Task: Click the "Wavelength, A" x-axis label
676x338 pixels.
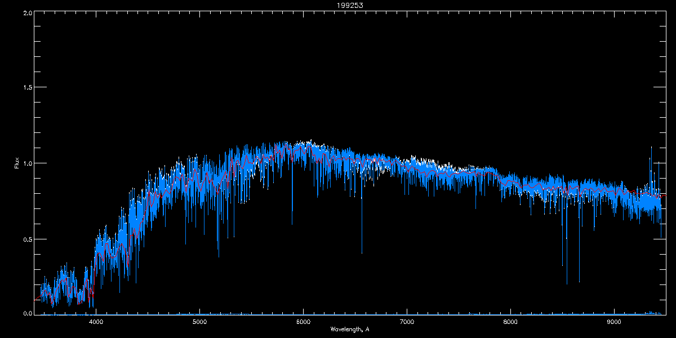Action: [x=349, y=329]
